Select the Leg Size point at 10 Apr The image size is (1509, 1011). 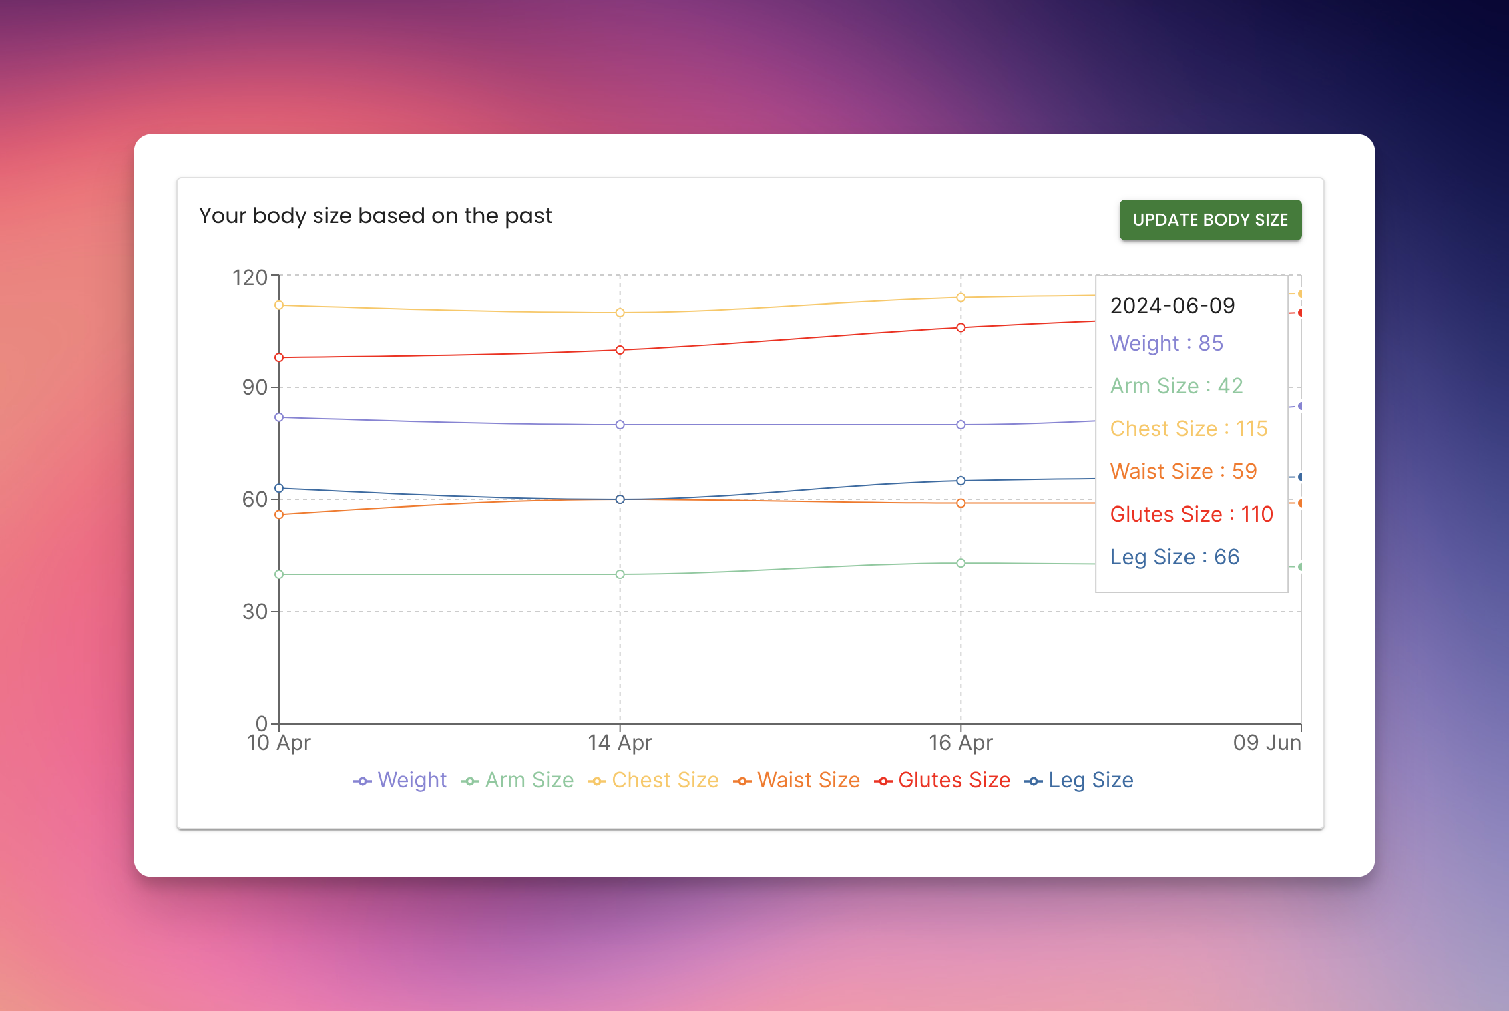(x=279, y=488)
